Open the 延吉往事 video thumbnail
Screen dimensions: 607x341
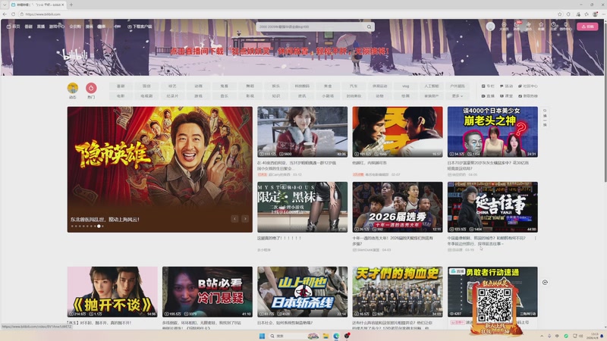click(x=492, y=207)
